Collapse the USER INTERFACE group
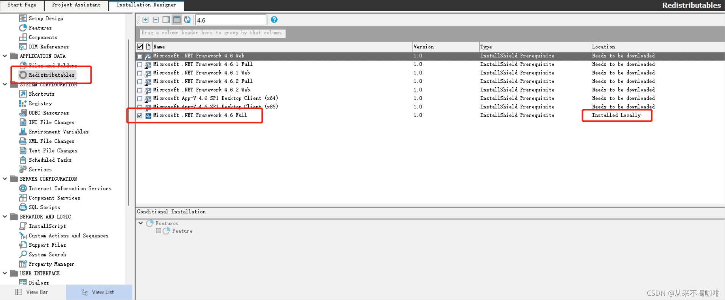The height and width of the screenshot is (300, 725). [x=5, y=273]
